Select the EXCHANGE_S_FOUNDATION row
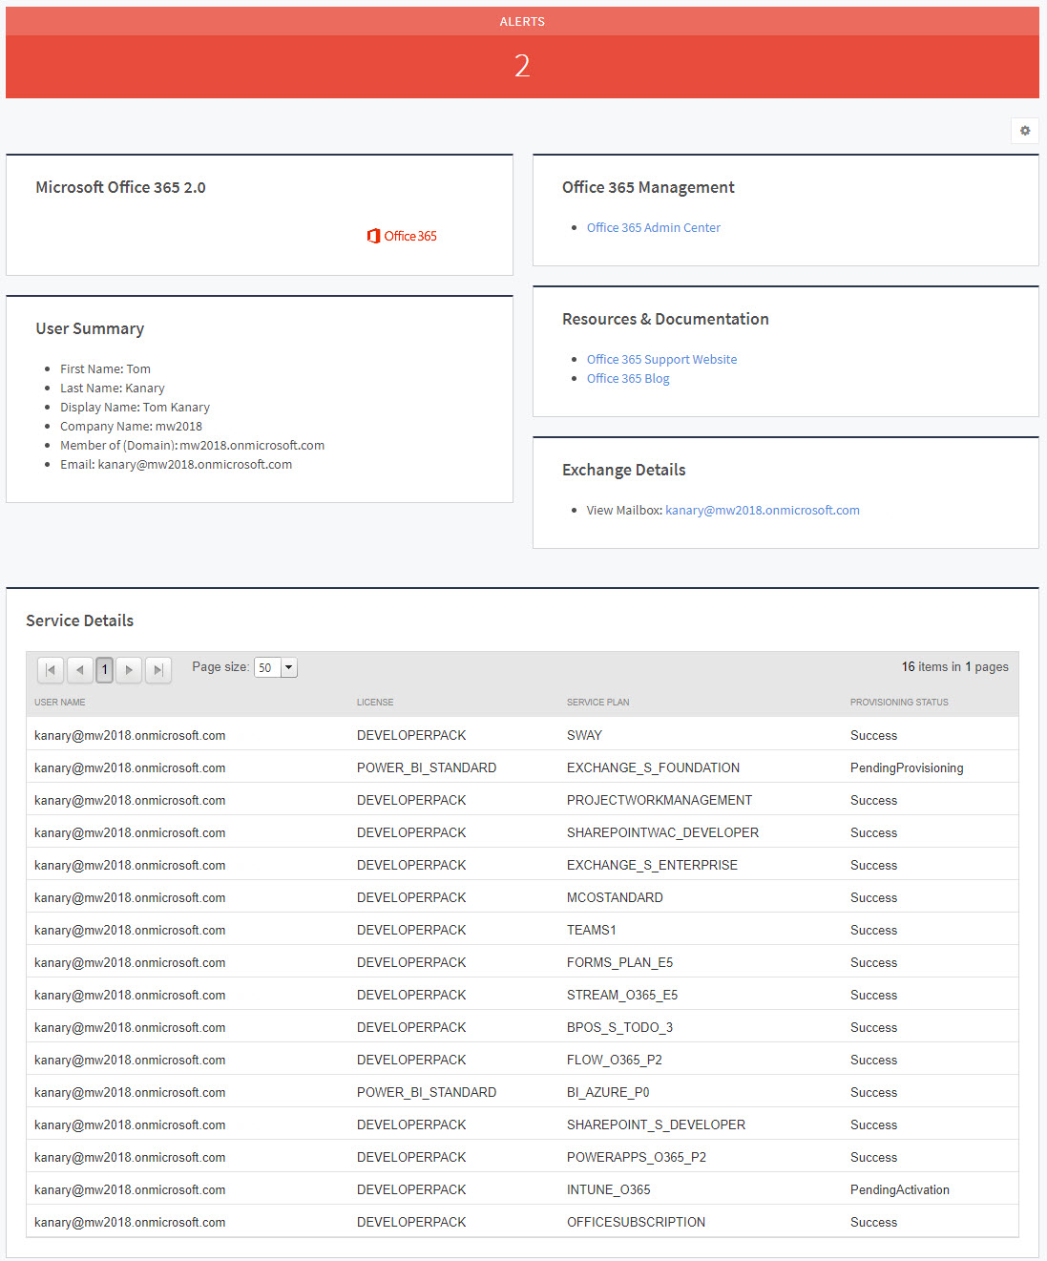The height and width of the screenshot is (1261, 1047). pos(653,768)
